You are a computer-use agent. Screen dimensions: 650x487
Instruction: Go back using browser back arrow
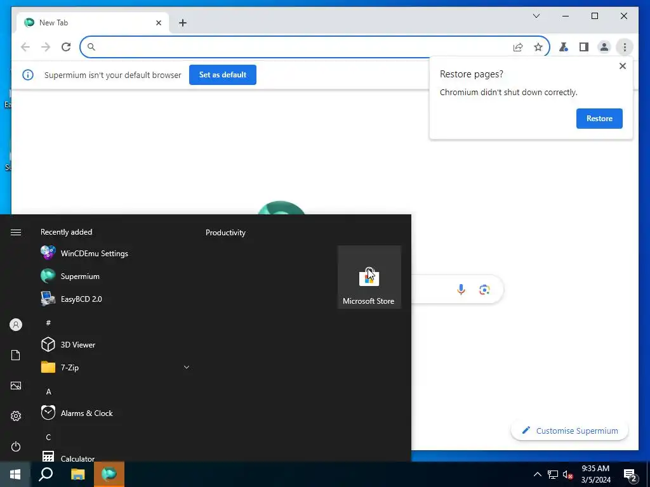25,47
